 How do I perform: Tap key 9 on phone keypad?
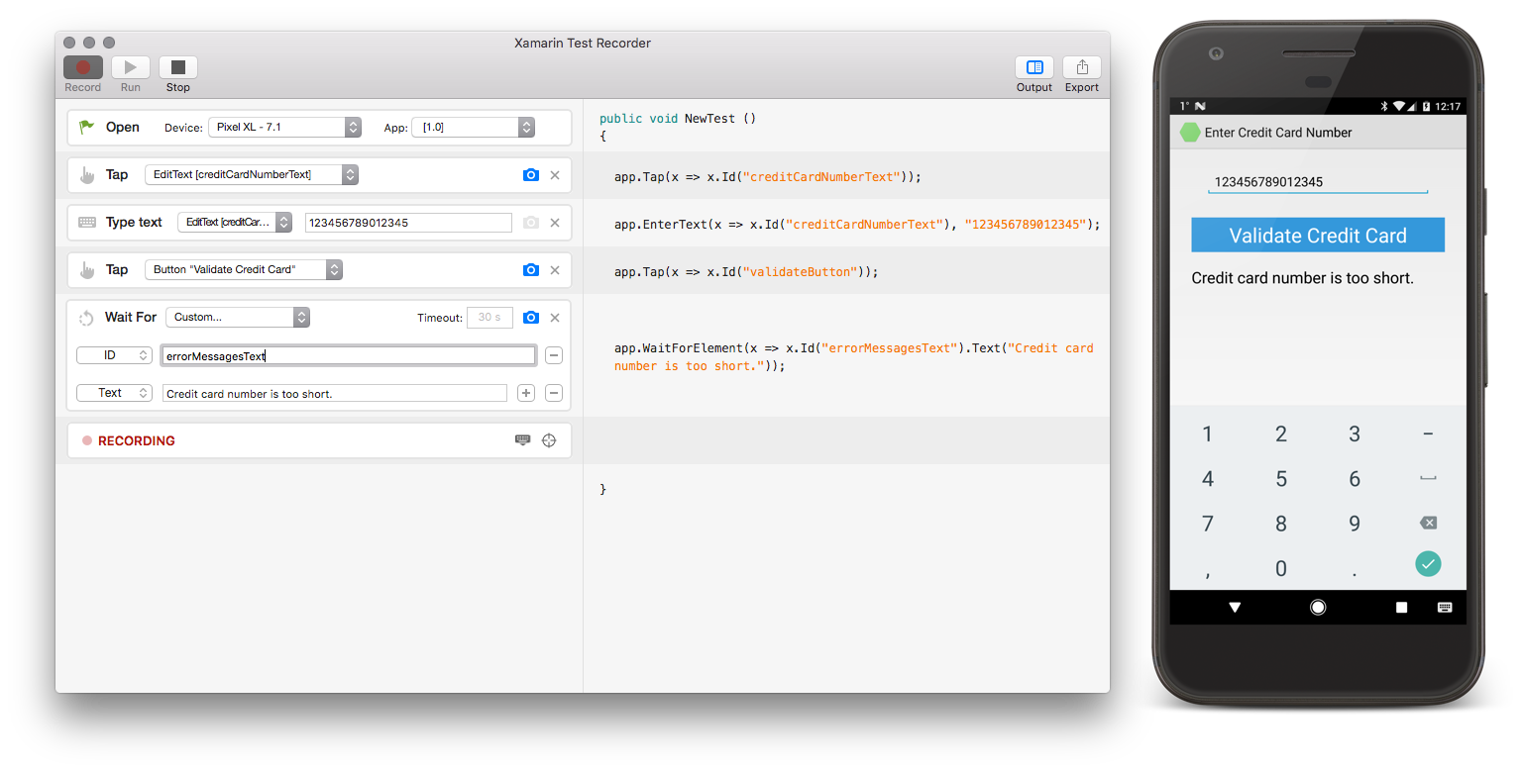coord(1355,524)
